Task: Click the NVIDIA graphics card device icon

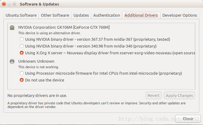Action: point(12,27)
